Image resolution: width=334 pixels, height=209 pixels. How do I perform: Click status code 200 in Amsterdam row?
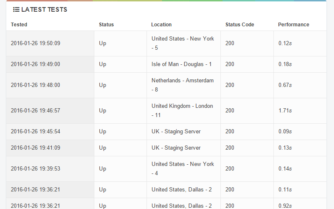pos(230,85)
